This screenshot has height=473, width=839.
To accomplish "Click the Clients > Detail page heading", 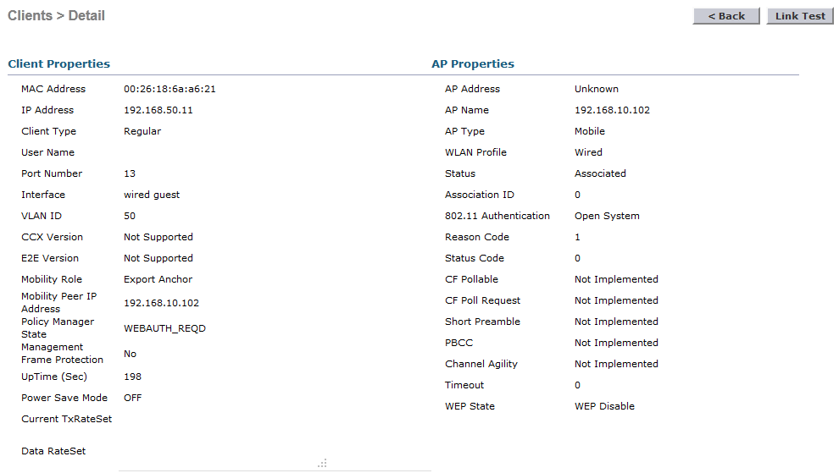I will [56, 15].
